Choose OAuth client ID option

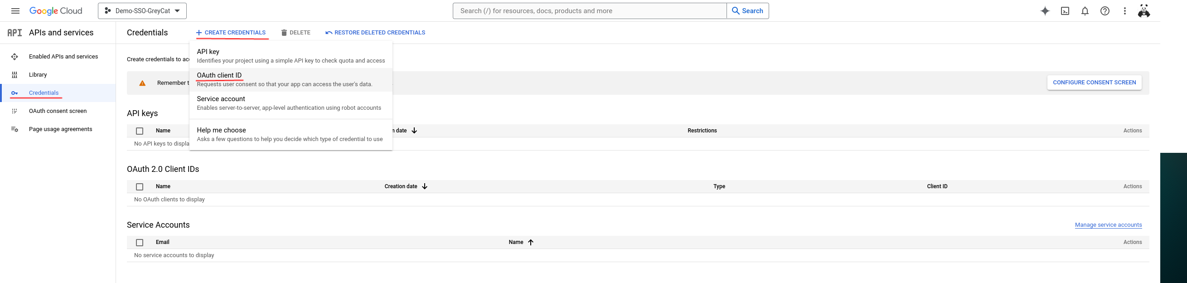[291, 79]
